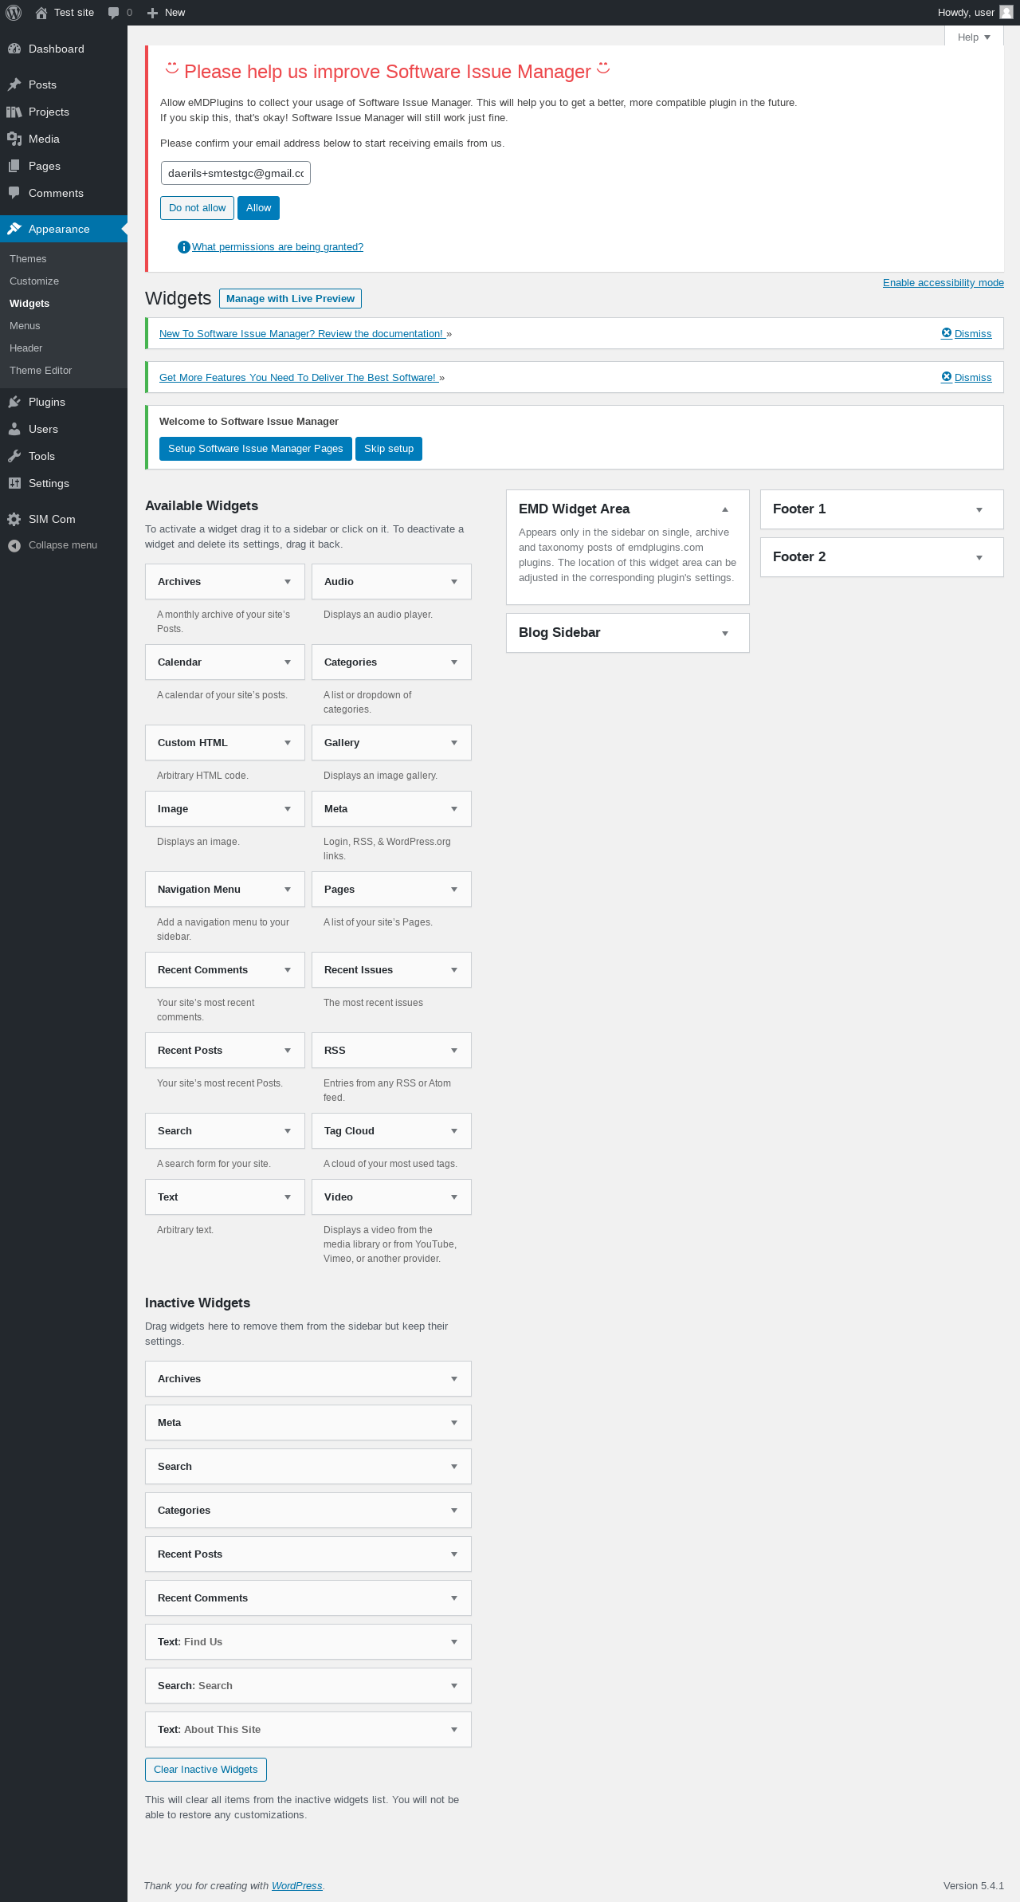This screenshot has height=1902, width=1020.
Task: Click the Projects books icon
Action: (x=14, y=112)
